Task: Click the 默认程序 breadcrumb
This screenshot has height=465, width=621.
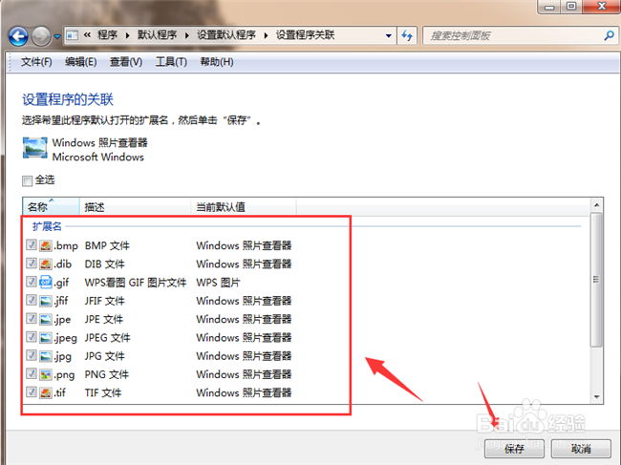Action: click(158, 35)
